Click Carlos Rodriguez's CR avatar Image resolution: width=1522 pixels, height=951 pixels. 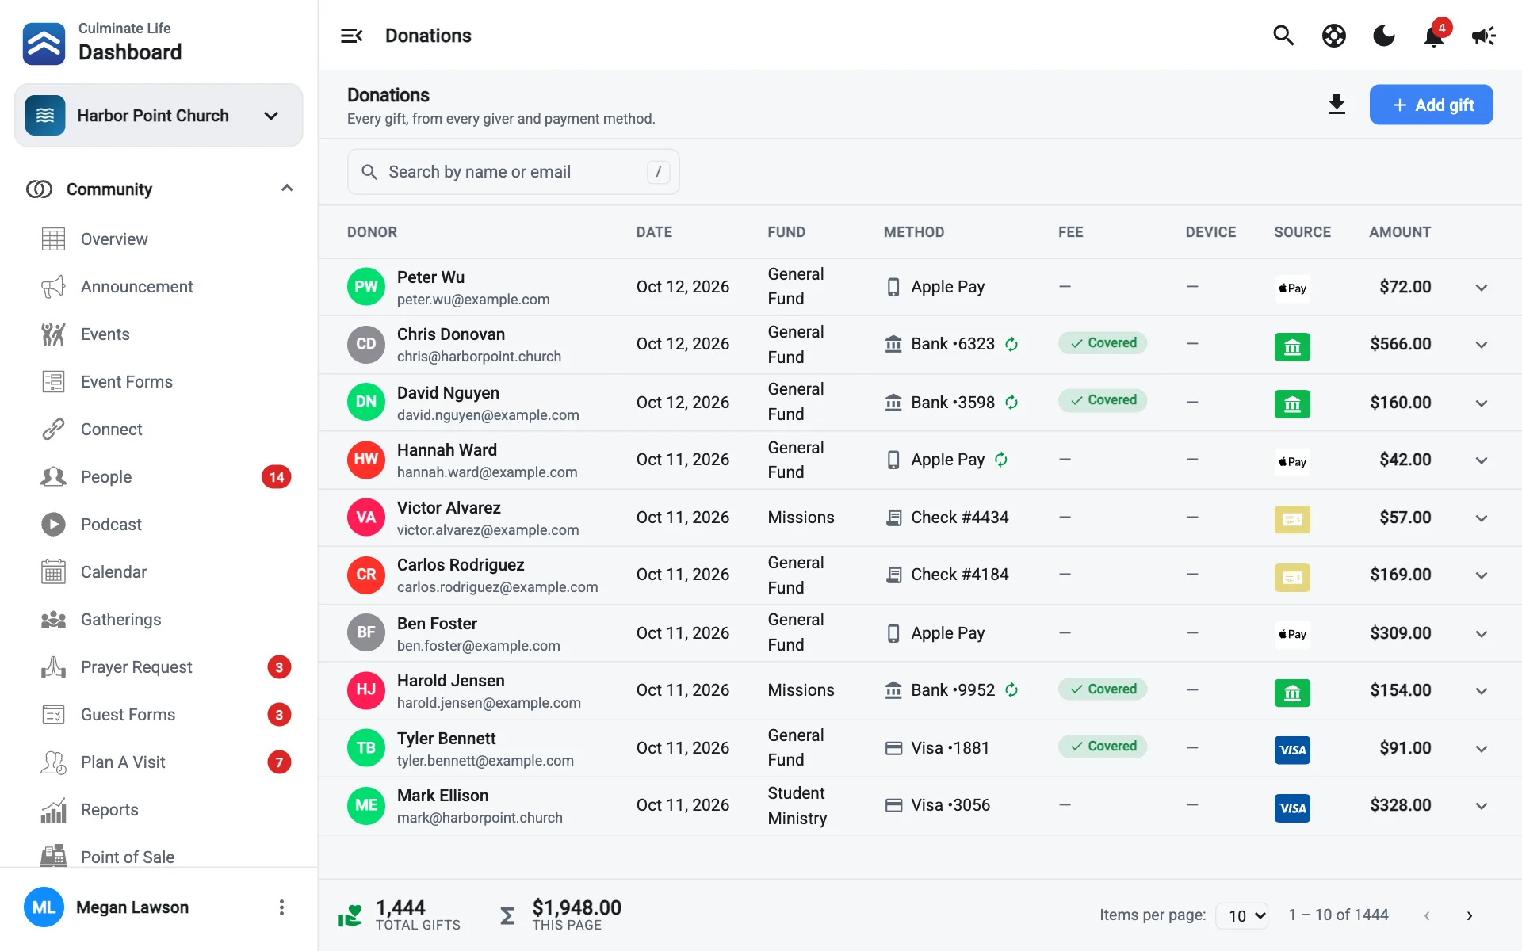(366, 575)
